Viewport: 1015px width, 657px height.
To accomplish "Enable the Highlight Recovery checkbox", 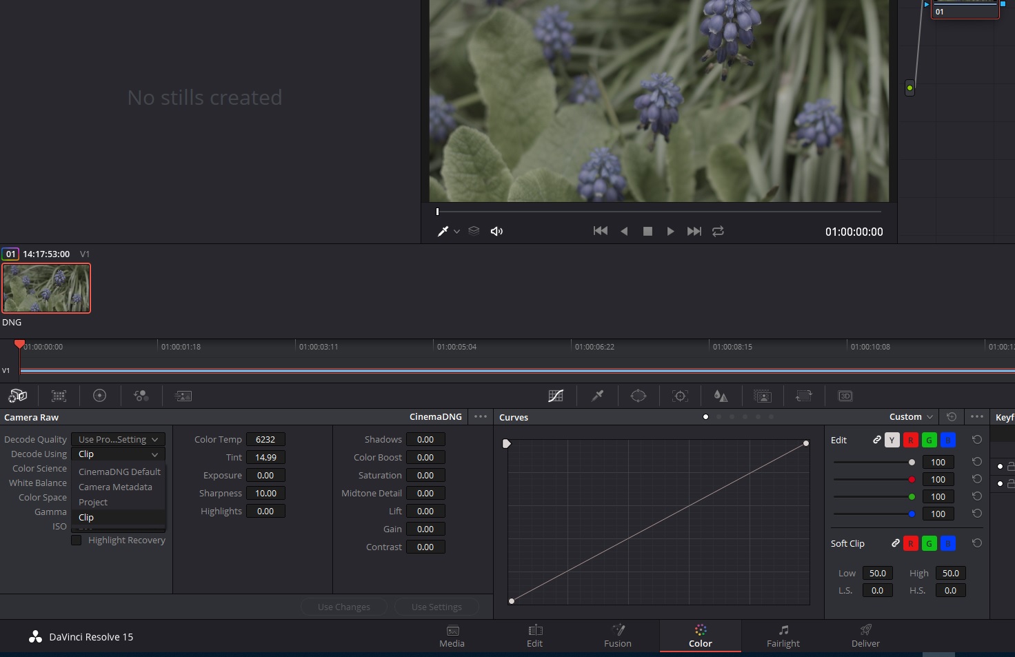I will pos(77,540).
